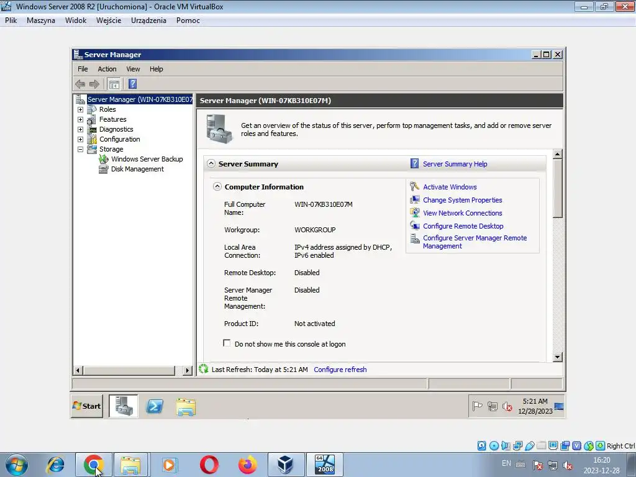The width and height of the screenshot is (636, 477).
Task: Open VirtualBox Manager from the host taskbar
Action: click(286, 465)
